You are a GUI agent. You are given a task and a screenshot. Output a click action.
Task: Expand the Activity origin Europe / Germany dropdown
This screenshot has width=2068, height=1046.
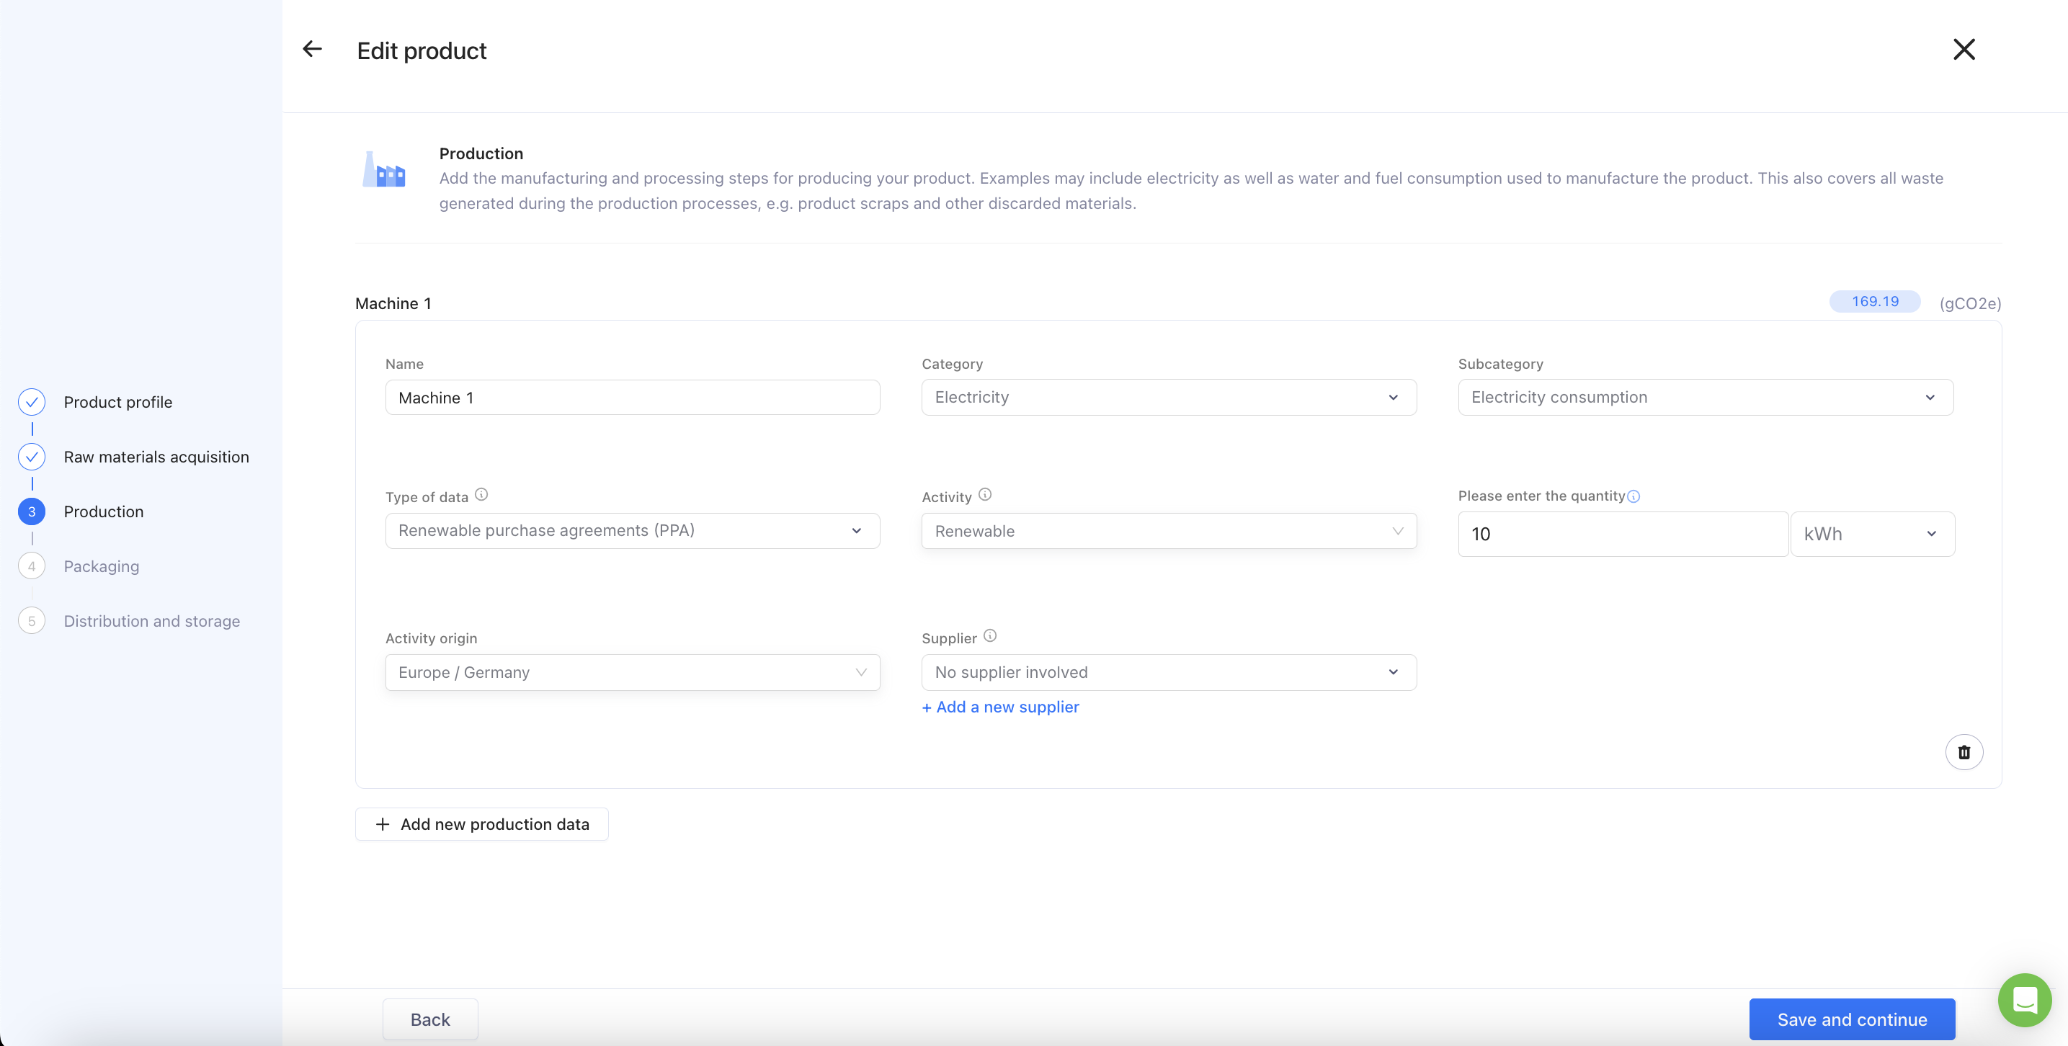[x=632, y=673]
